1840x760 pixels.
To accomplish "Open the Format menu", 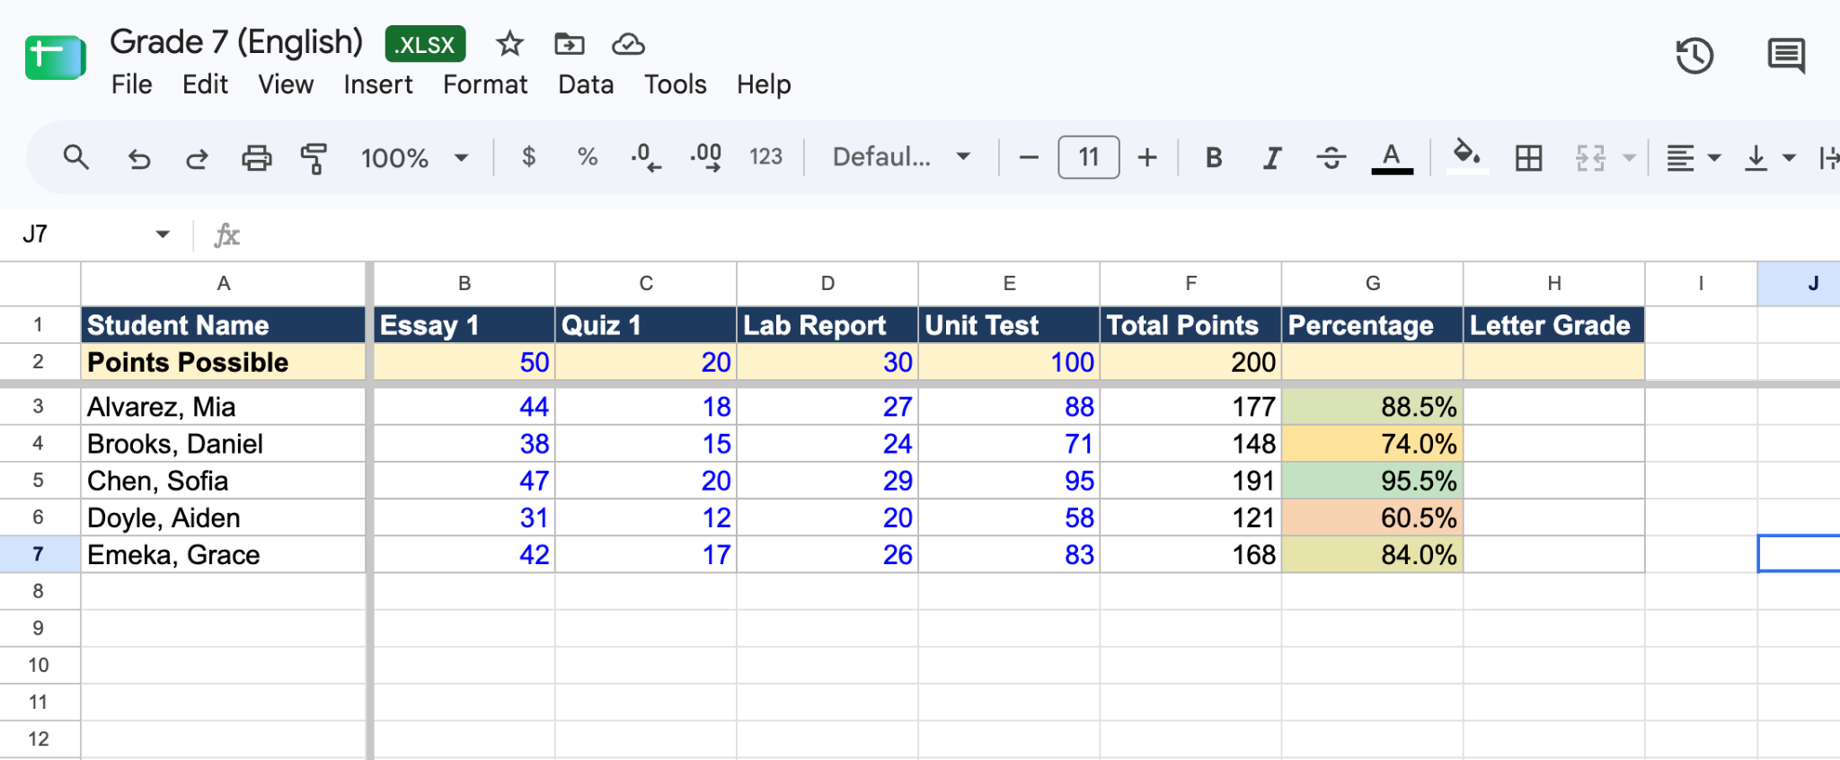I will pos(485,84).
